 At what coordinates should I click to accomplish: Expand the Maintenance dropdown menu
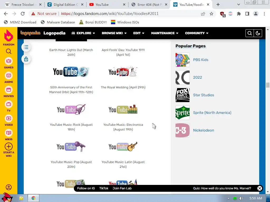tap(165, 33)
